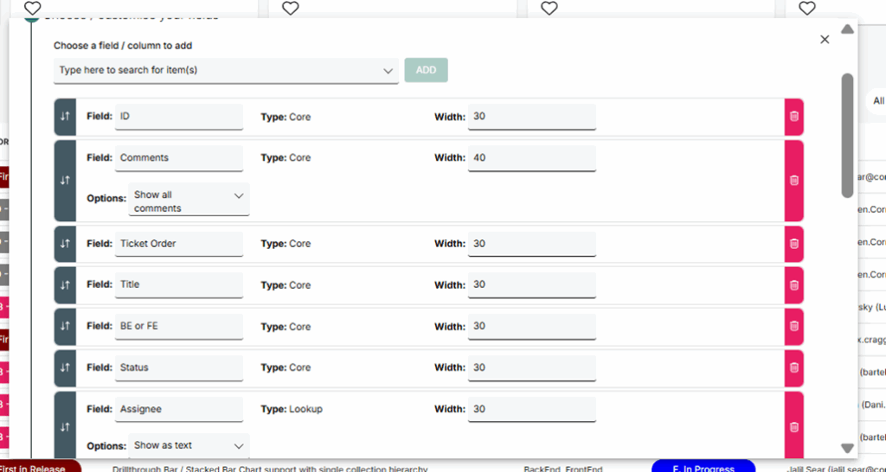Click trash icon for Ticket Order
Screen dimensions: 886x472
coord(793,244)
